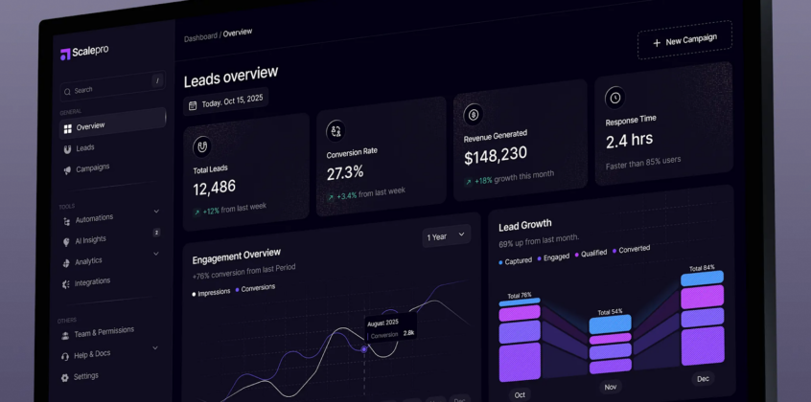
Task: Toggle the Captured legend in Lead Growth
Action: tap(515, 261)
